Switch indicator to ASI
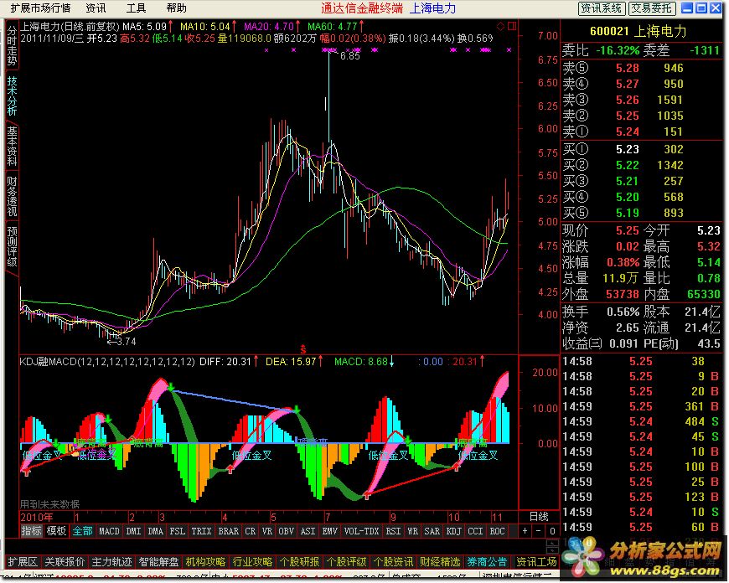 (308, 531)
